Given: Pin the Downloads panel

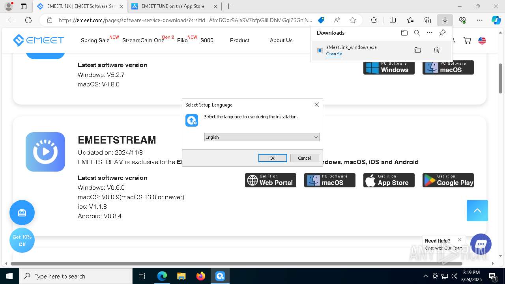Looking at the screenshot, I should click(442, 33).
